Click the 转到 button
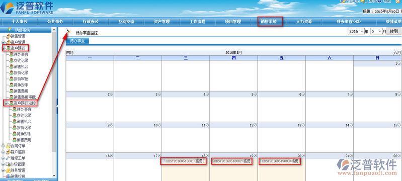Screen dimensions: 402x181 tap(394, 31)
